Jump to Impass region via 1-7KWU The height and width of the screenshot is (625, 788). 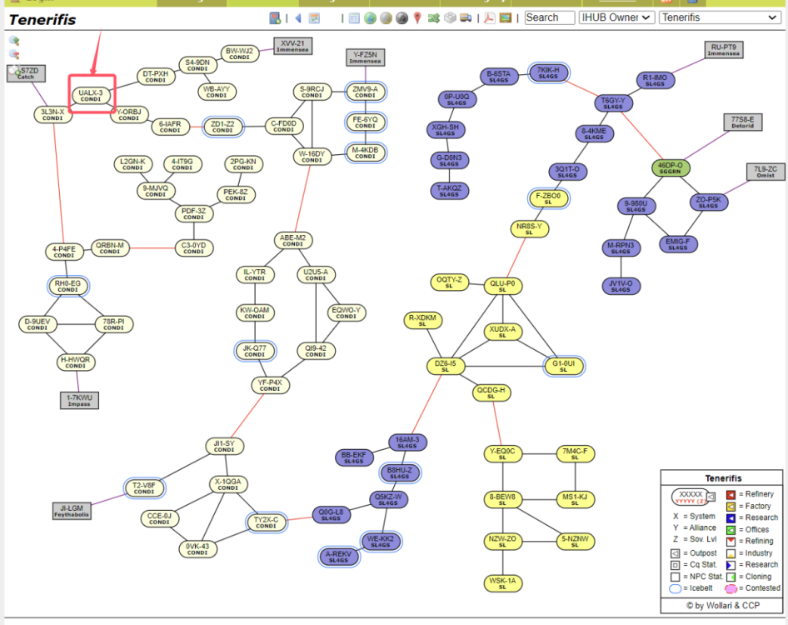click(79, 401)
